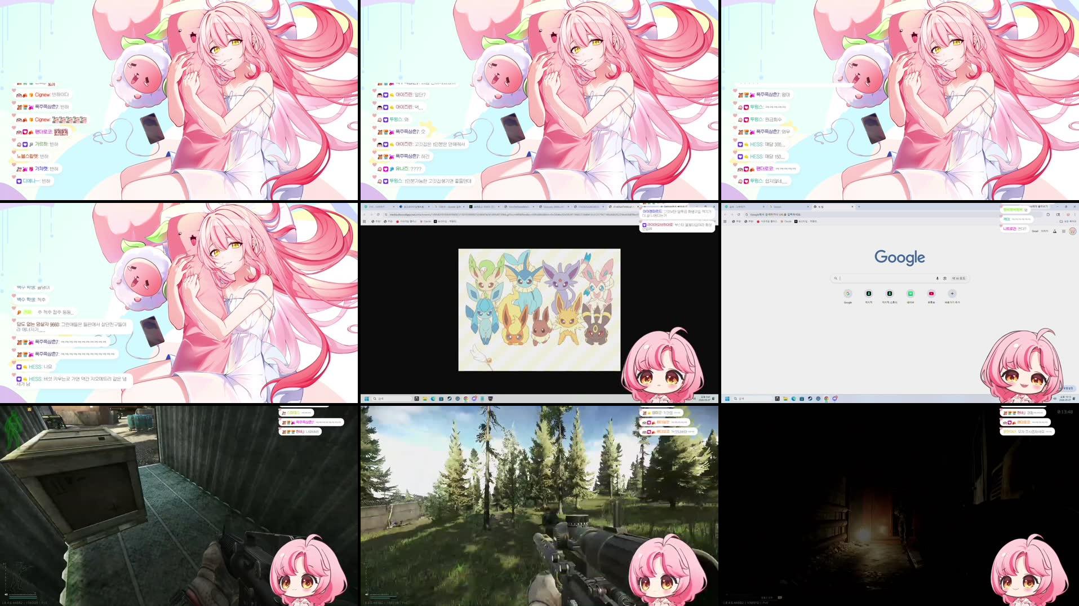Click the Eevee evolutions image in the dark browser
Image resolution: width=1079 pixels, height=606 pixels.
point(539,309)
